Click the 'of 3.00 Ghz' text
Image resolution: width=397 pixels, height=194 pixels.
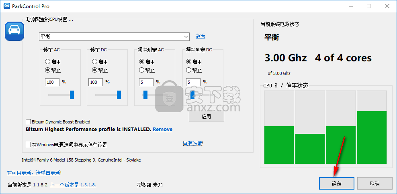click(x=279, y=73)
